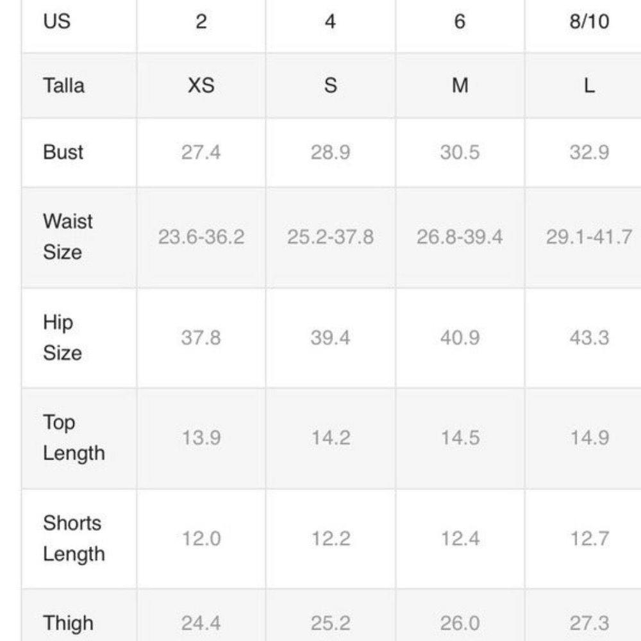Select the Waist Size row label

[68, 237]
